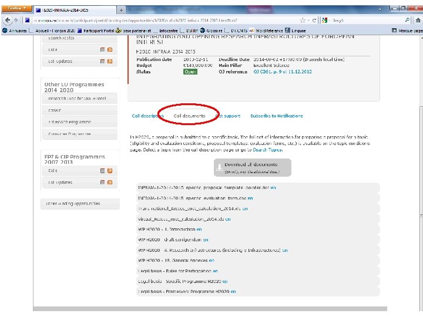Screen dimensions: 423x317
Task: Click the green Open status badge
Action: point(190,72)
